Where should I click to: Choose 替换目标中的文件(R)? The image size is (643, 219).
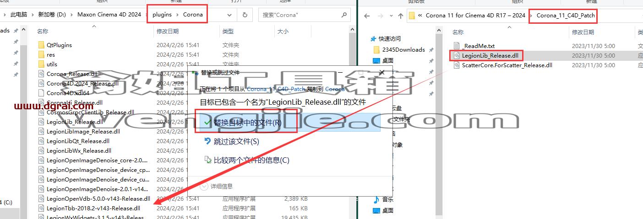(290, 122)
